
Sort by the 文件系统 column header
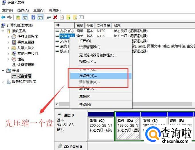click(x=103, y=25)
